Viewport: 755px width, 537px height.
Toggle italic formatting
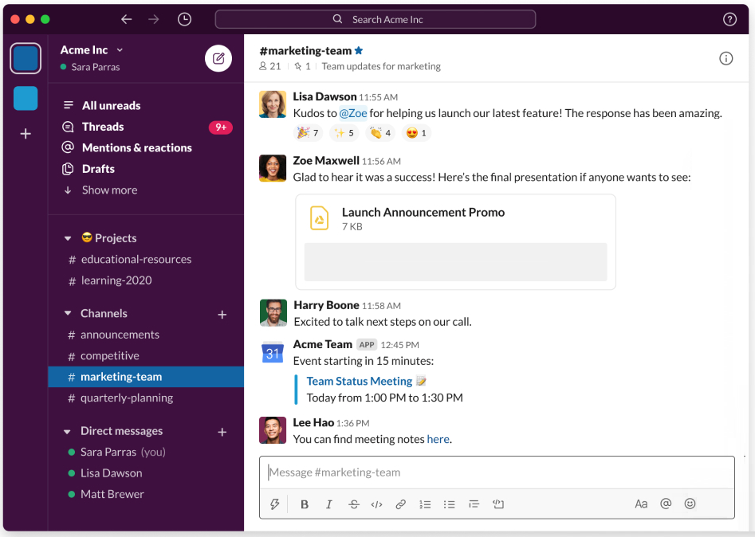click(329, 504)
